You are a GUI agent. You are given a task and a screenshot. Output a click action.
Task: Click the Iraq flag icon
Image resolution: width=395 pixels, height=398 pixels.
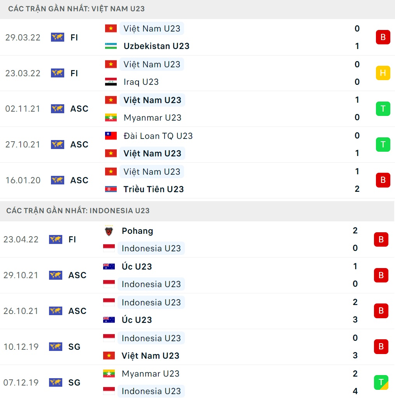point(111,82)
